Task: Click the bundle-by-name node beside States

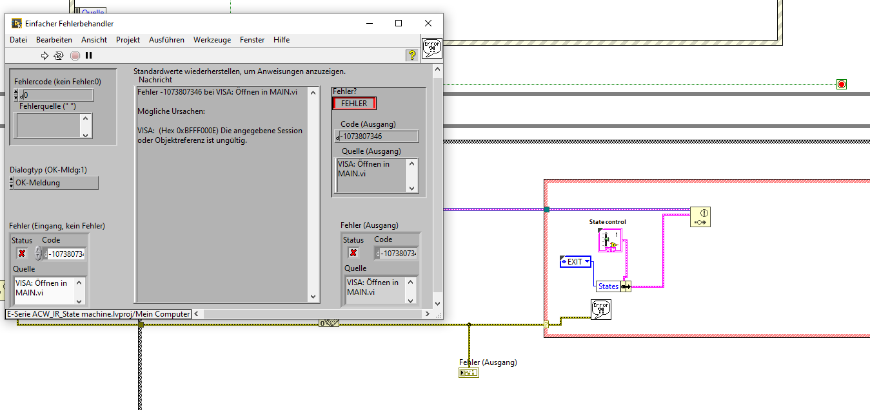Action: [626, 286]
